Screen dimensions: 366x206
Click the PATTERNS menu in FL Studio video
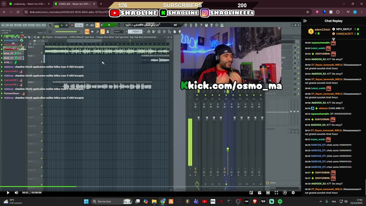pos(18,25)
